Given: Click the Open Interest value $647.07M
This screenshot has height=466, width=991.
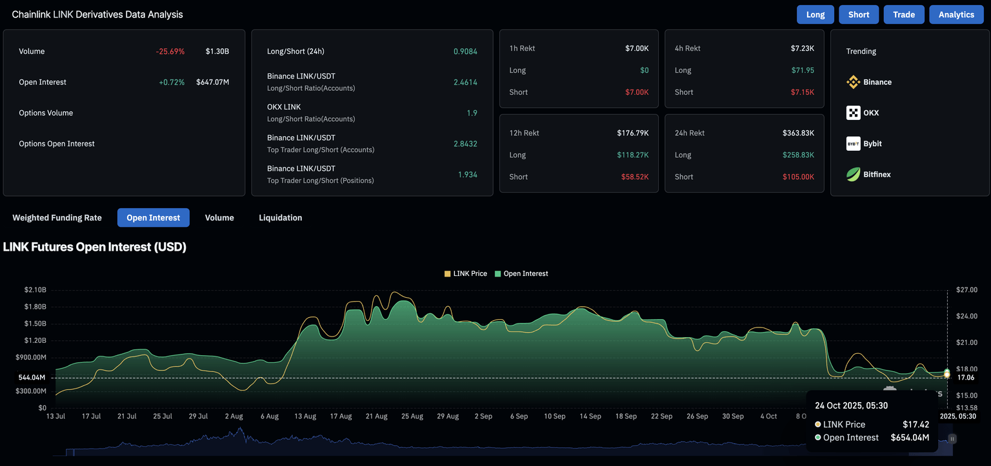Looking at the screenshot, I should [x=212, y=82].
